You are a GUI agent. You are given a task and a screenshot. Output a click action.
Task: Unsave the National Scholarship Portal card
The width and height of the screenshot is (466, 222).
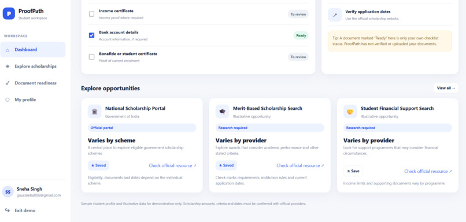[x=98, y=165]
